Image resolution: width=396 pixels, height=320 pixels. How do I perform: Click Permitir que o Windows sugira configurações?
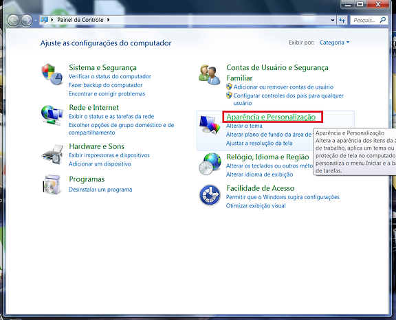283,197
